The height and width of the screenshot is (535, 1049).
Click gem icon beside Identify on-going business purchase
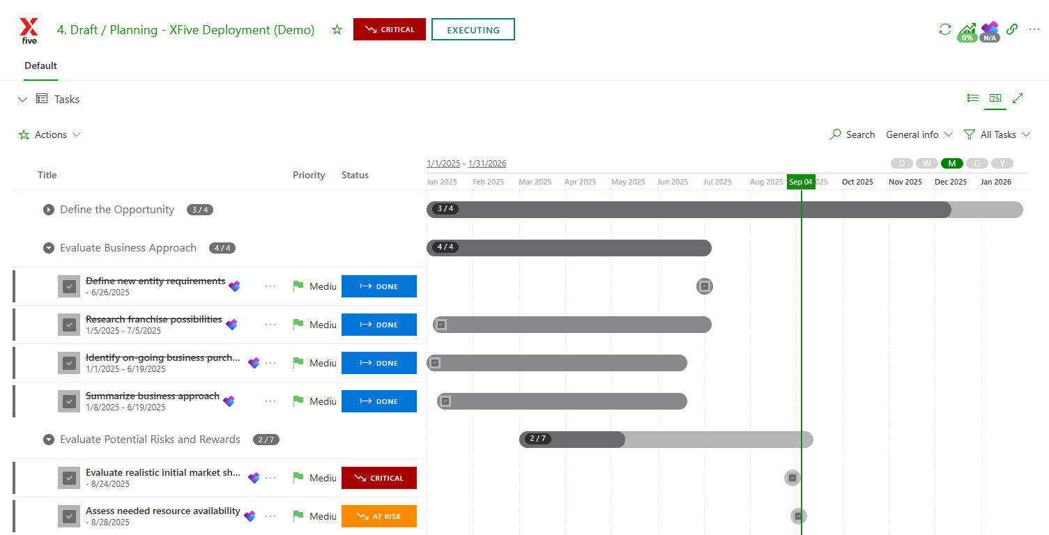pos(254,363)
